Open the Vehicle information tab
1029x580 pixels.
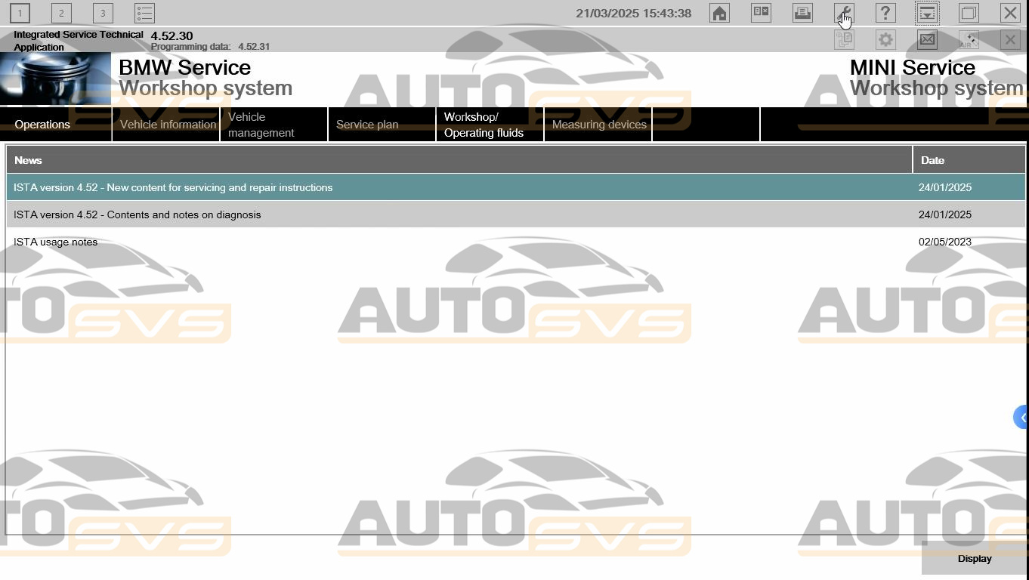click(x=166, y=125)
